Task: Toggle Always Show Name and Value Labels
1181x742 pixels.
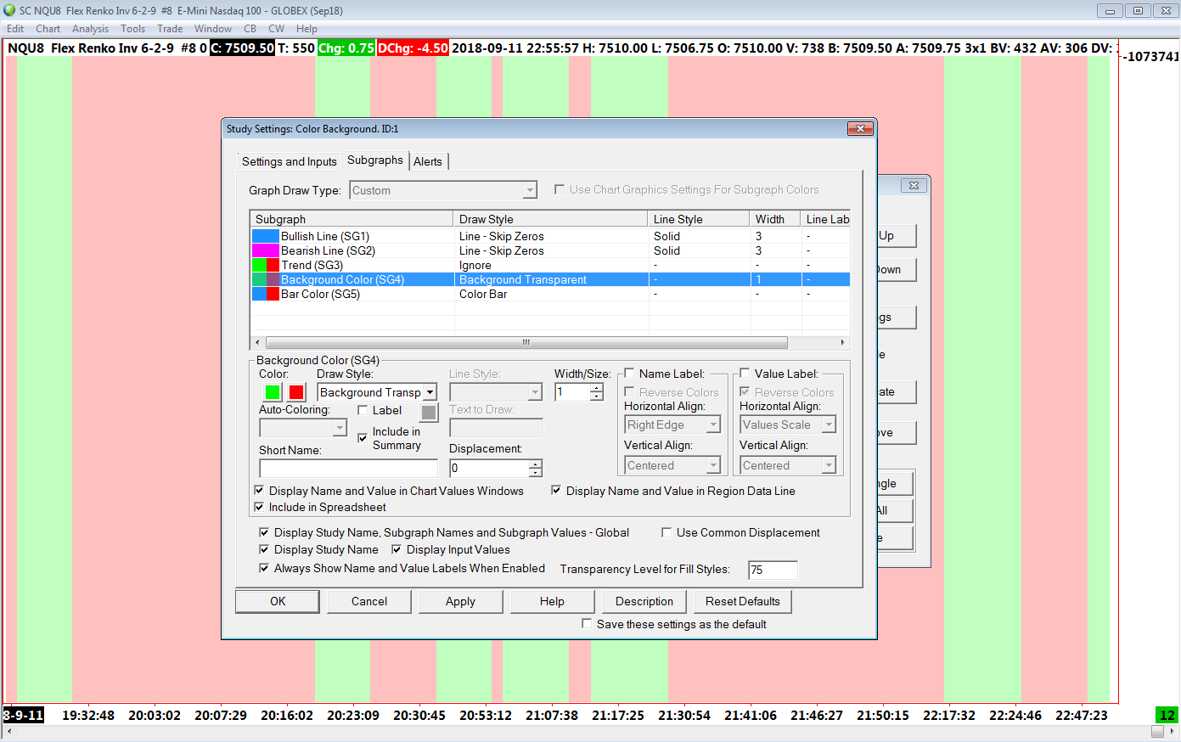Action: pos(264,568)
